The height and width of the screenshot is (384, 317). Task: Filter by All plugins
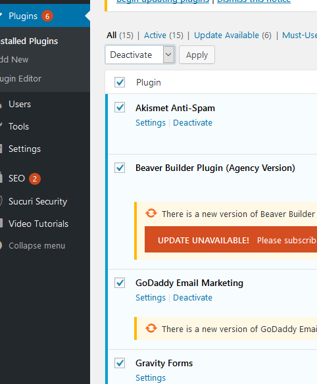[111, 36]
